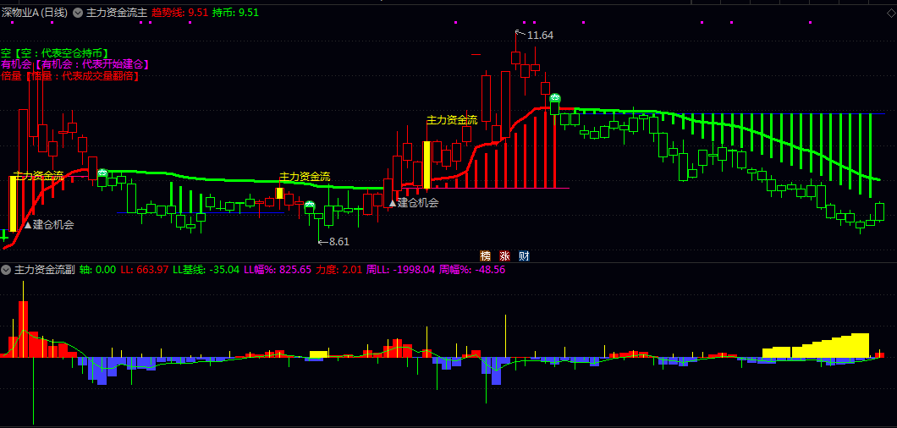Click the 主力资金流 label above the 8.61 low
Image resolution: width=897 pixels, height=428 pixels.
pos(305,177)
